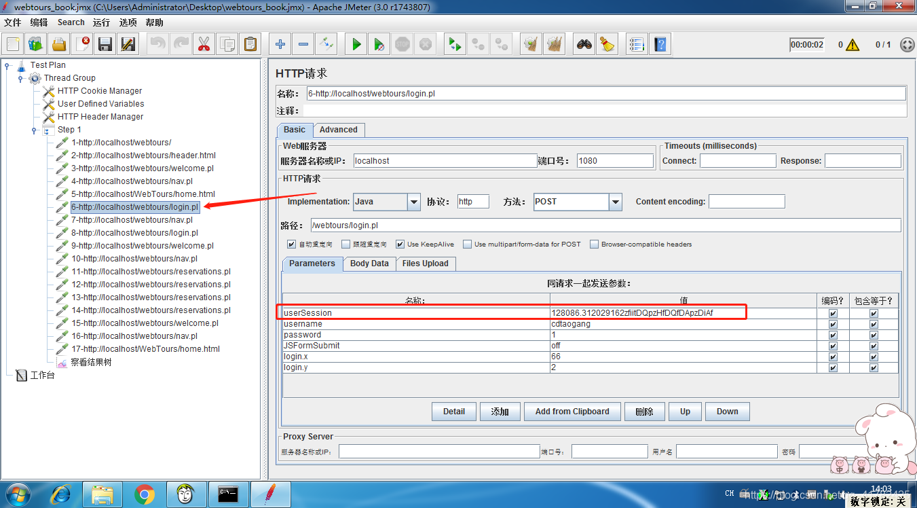The width and height of the screenshot is (917, 508).
Task: Toggle 编码? checkbox for the userSession row
Action: 833,313
